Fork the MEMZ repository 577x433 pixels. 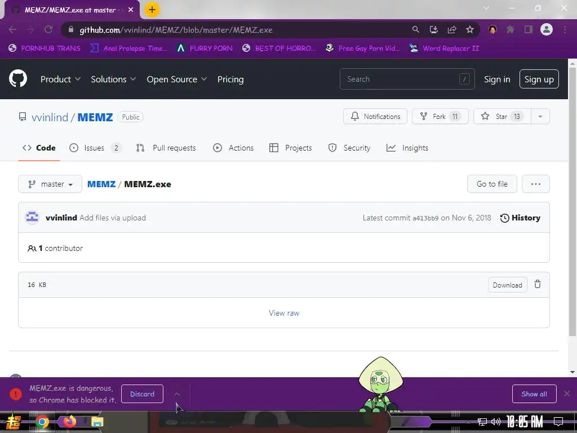[x=440, y=116]
